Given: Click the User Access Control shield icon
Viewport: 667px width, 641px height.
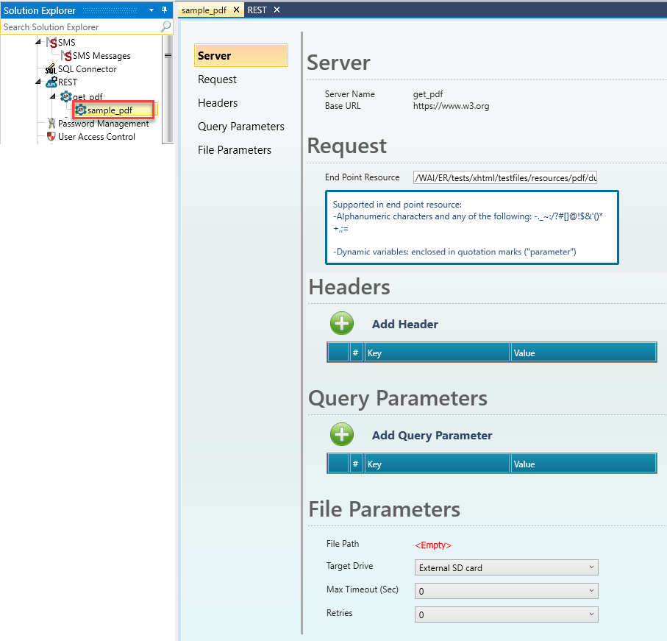Looking at the screenshot, I should coord(51,137).
